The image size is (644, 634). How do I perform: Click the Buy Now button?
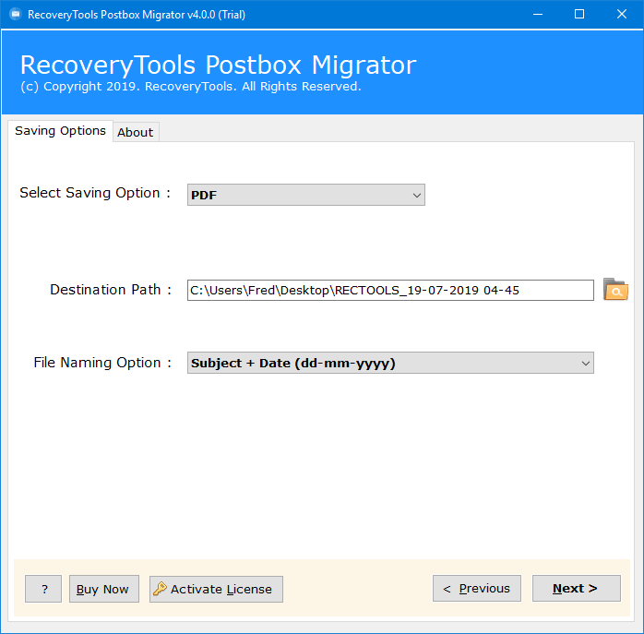[104, 589]
